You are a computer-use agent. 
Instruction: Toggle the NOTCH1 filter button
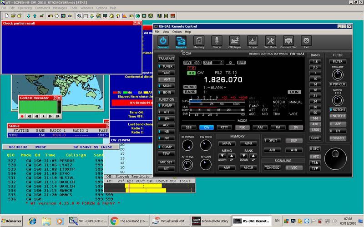tap(338, 109)
